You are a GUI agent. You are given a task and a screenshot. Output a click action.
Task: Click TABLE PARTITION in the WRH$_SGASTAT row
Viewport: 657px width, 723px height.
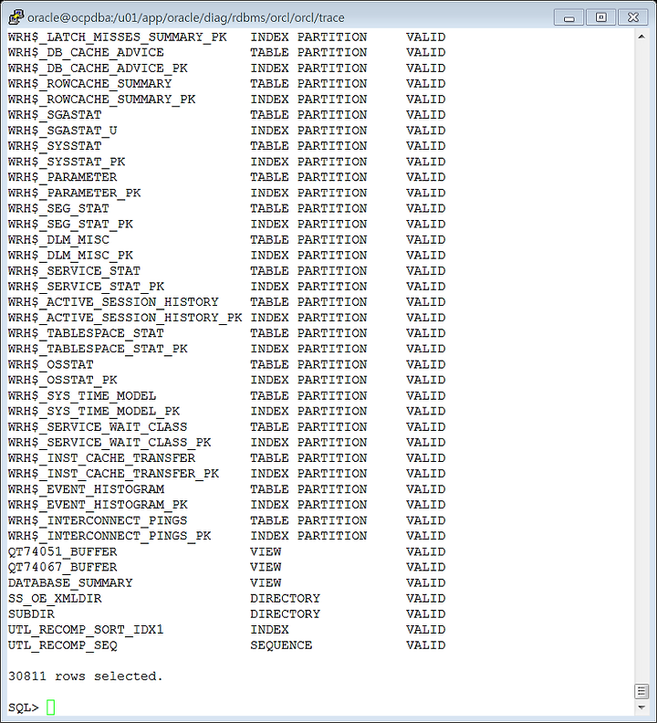point(309,115)
